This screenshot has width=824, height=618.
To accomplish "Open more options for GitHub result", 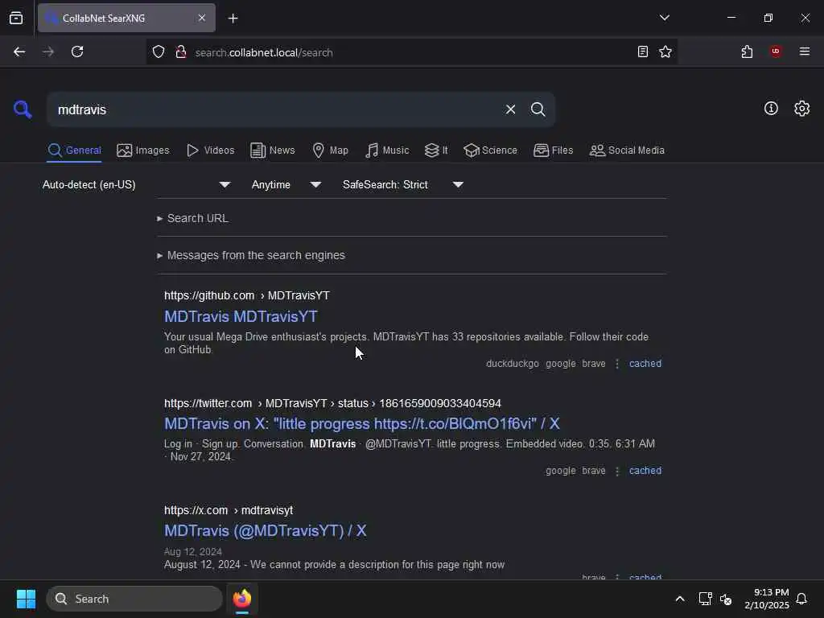I will (x=617, y=364).
